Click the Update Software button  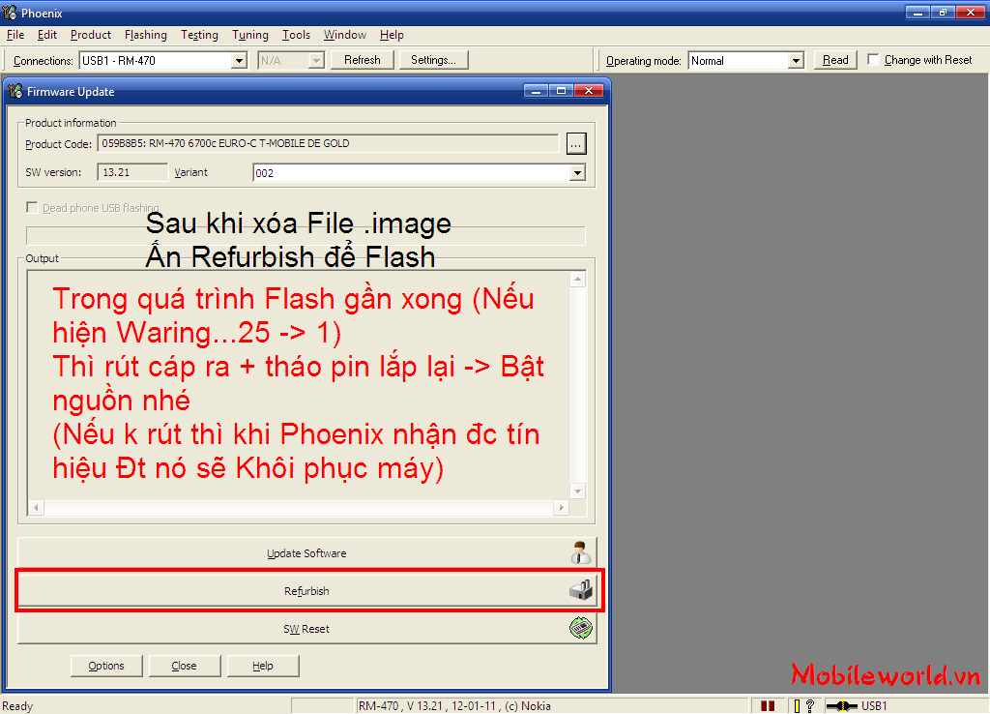(306, 552)
